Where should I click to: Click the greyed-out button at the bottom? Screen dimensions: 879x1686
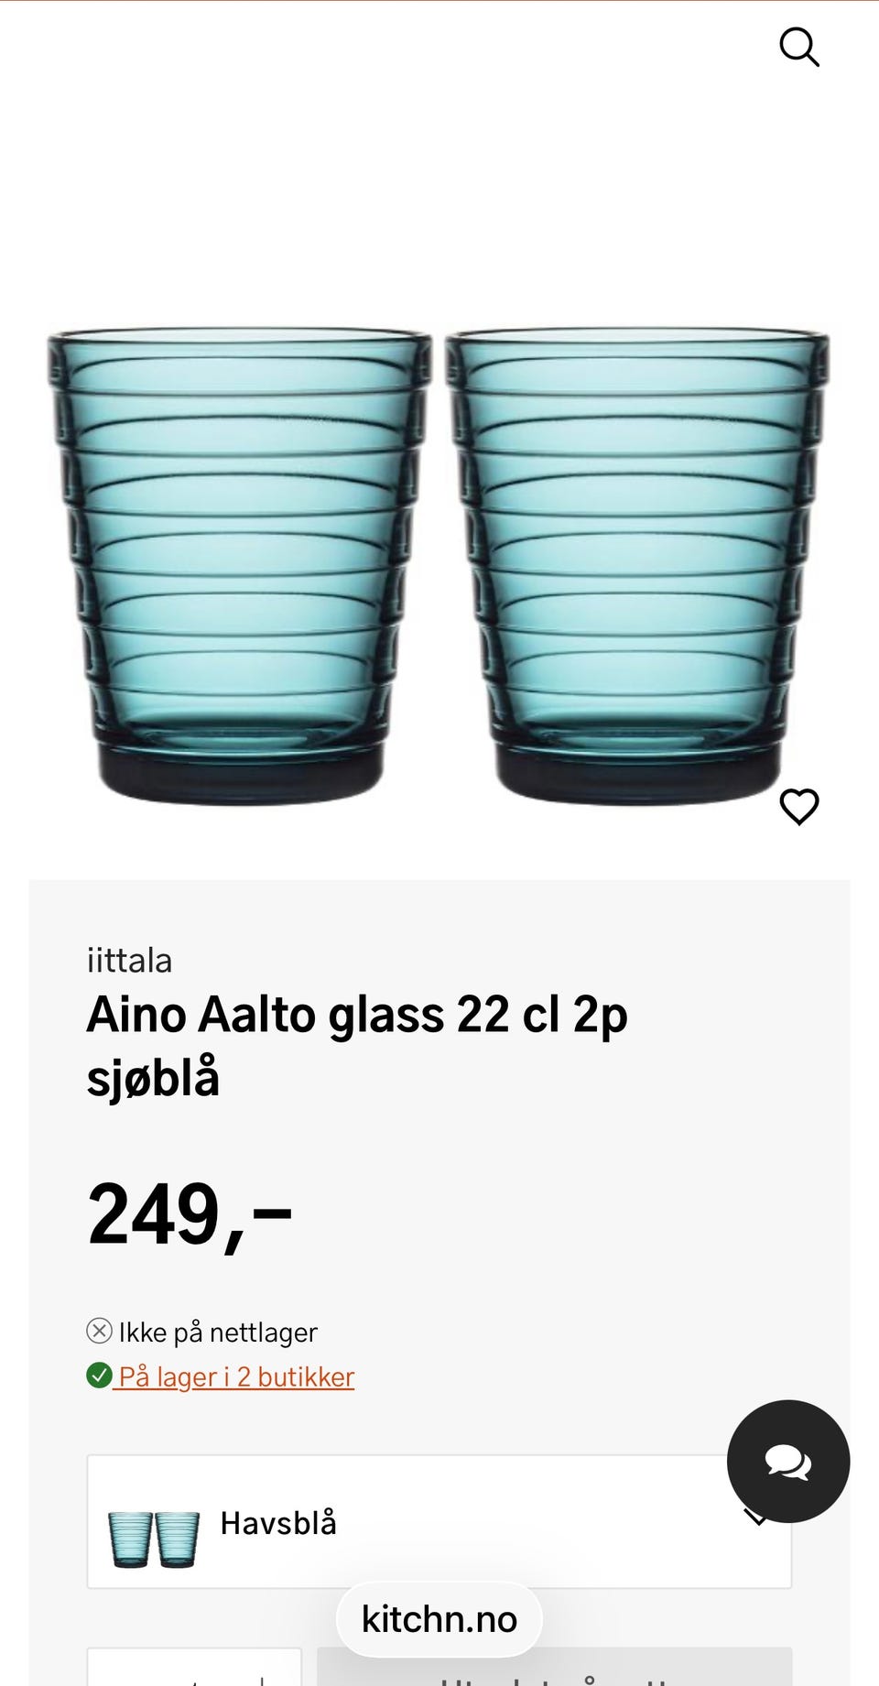554,1671
